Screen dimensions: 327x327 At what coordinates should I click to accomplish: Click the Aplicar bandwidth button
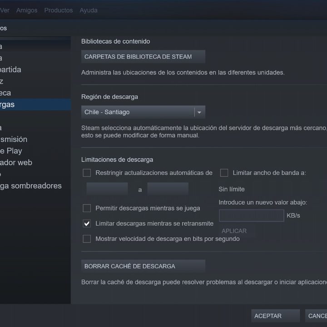[234, 231]
